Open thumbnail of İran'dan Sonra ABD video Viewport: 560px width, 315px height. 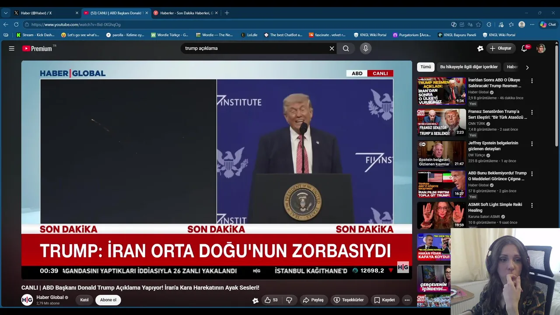tap(441, 91)
